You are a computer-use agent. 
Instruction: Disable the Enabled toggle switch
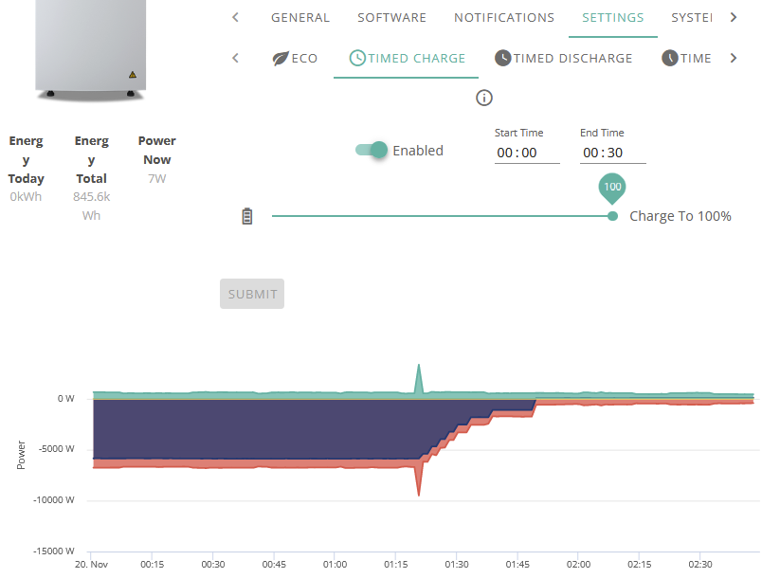click(x=372, y=150)
